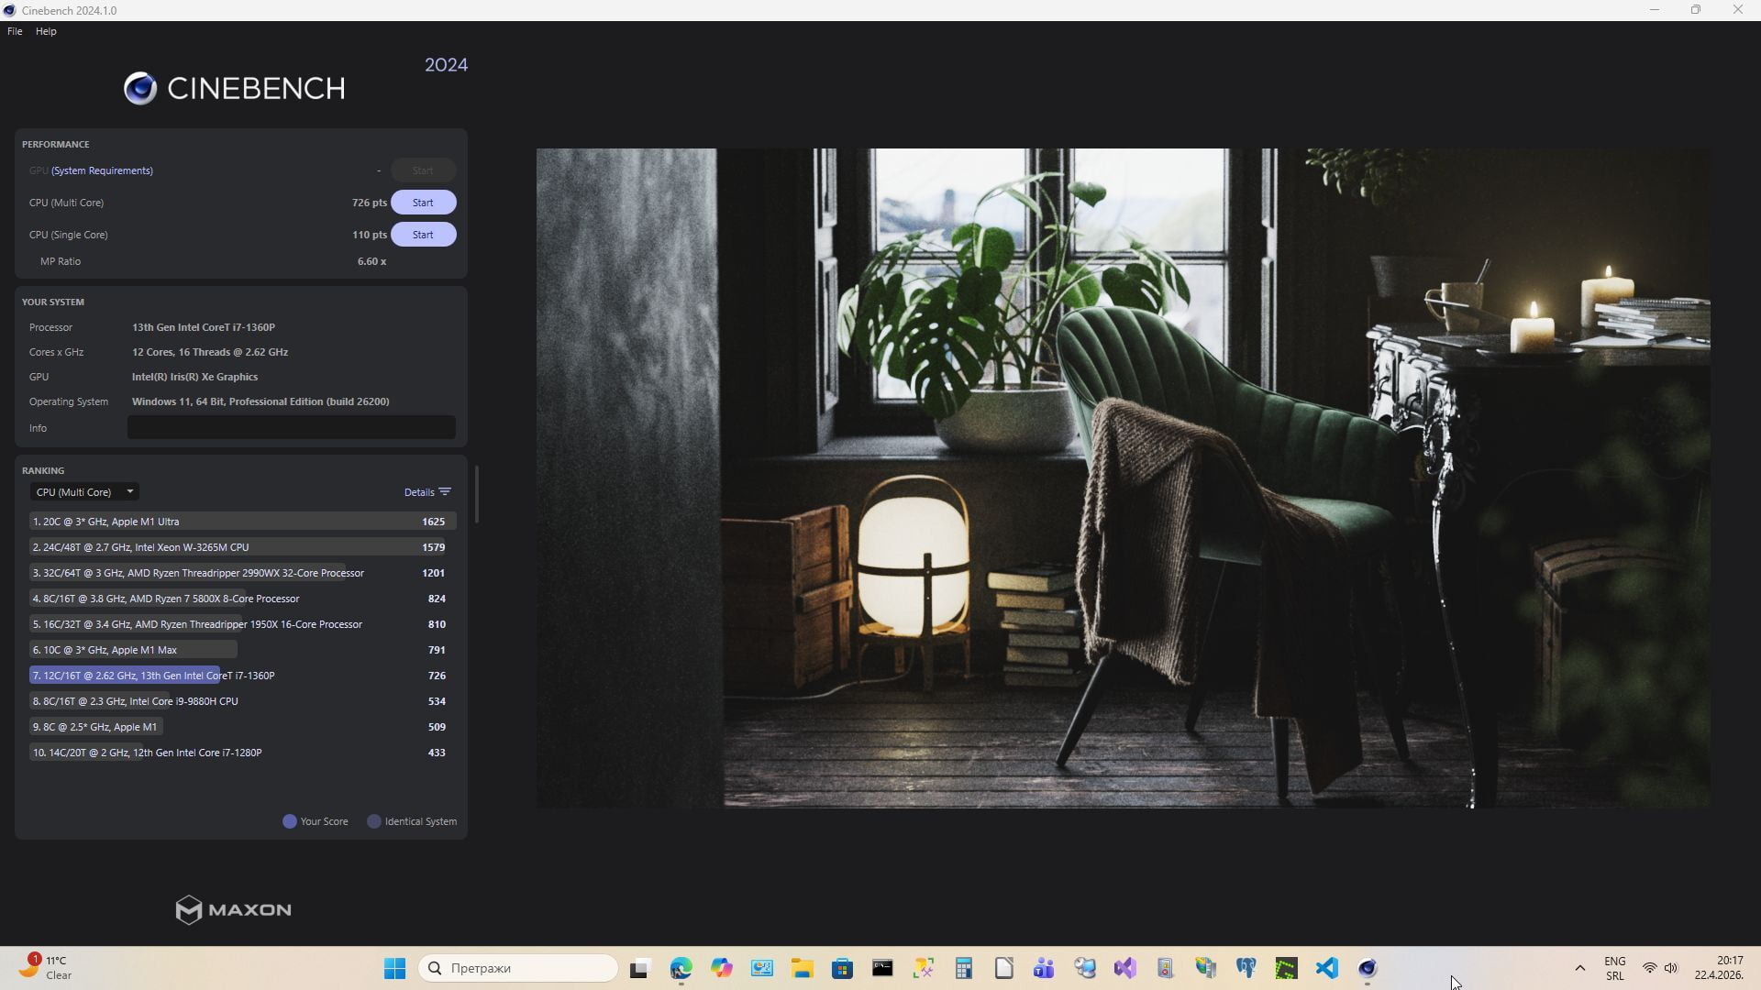Open File Explorer from the taskbar
1761x990 pixels.
click(803, 968)
